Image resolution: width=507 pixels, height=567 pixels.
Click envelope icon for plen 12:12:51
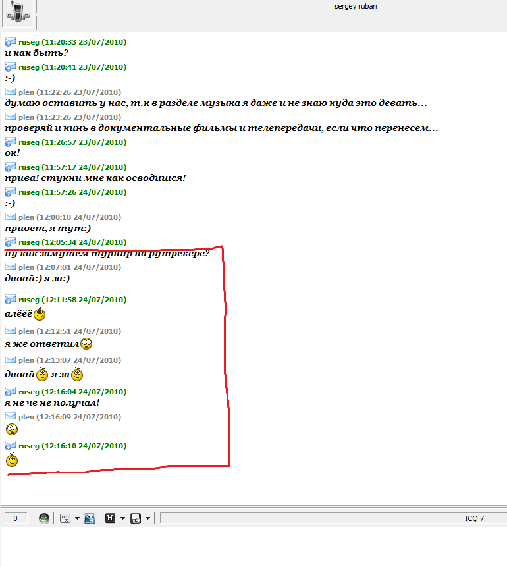11,331
